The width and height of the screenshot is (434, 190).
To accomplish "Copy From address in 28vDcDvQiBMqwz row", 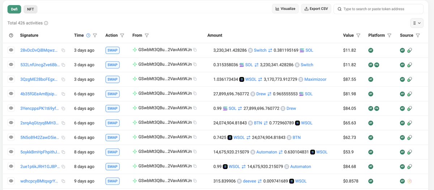I will coord(195,50).
